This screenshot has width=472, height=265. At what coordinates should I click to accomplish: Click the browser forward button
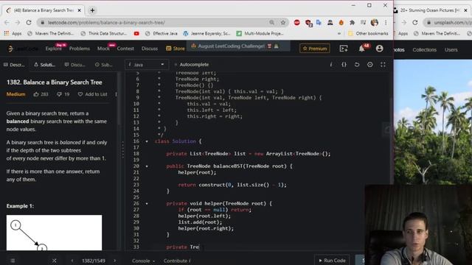tap(18, 23)
